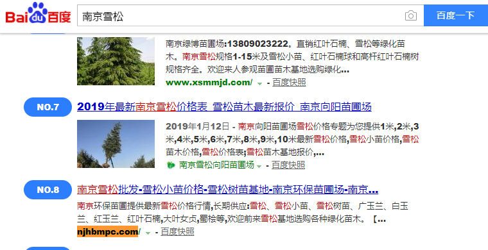Select the NO.7 rank badge
Image resolution: width=488 pixels, height=250 pixels.
48,107
